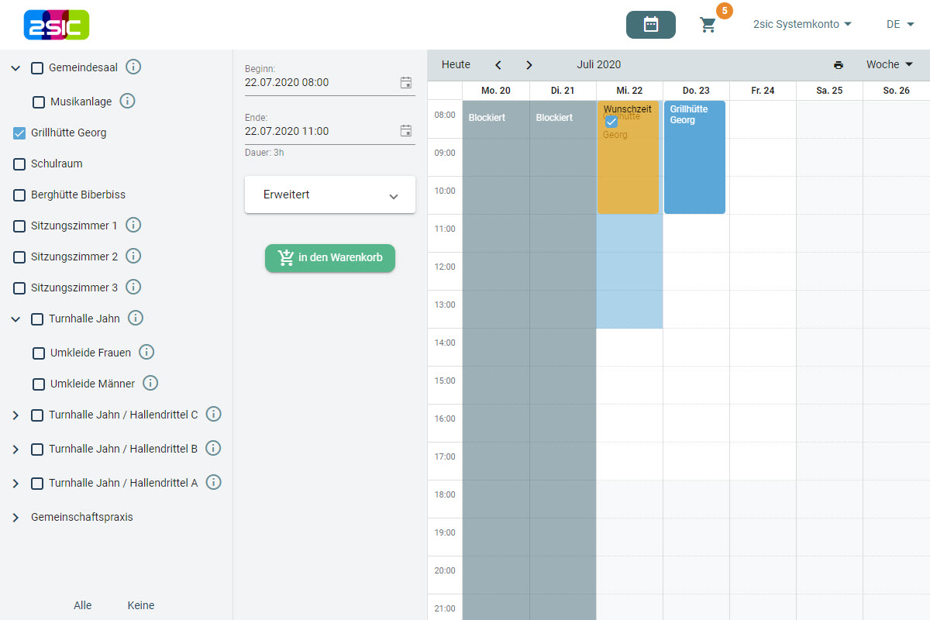Go to next week arrow
This screenshot has height=620, width=930.
tap(529, 65)
